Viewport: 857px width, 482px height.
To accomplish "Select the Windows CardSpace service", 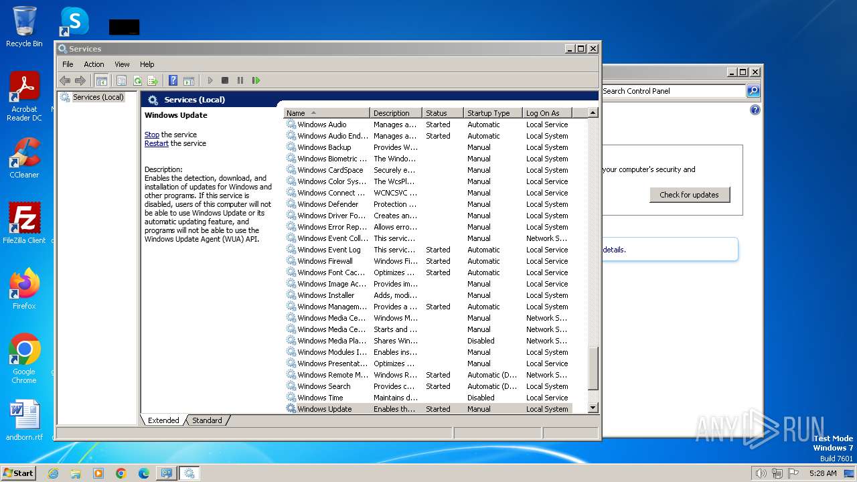I will tap(428, 170).
